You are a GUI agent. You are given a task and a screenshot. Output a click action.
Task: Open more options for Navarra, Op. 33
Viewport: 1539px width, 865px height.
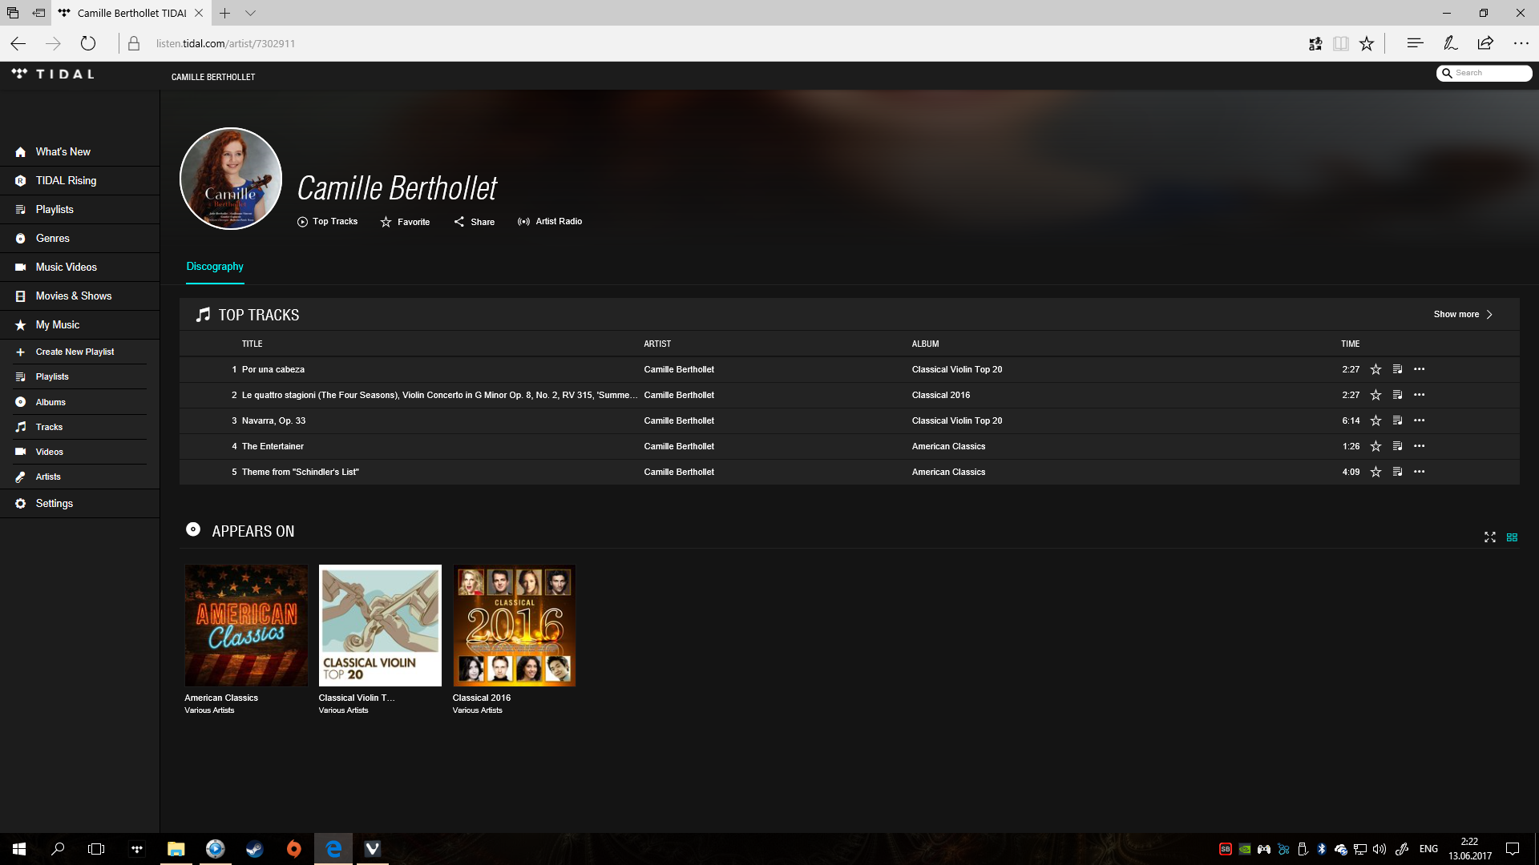point(1420,420)
